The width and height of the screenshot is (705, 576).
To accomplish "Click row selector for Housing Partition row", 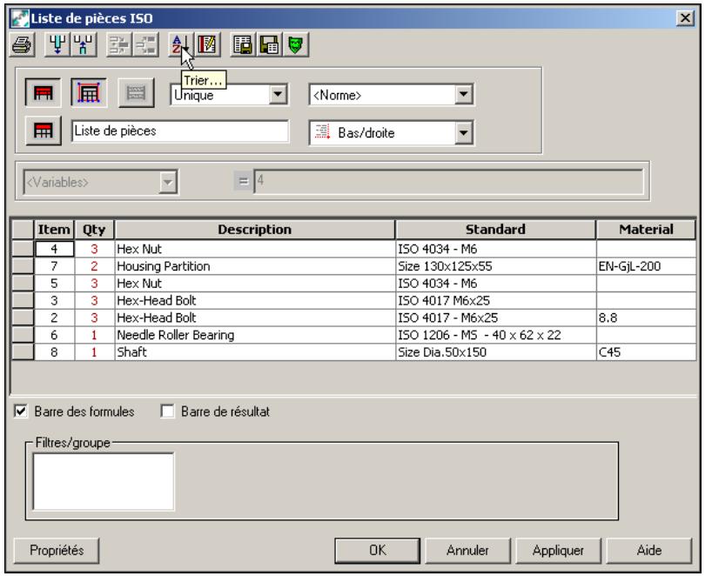I will 23,266.
